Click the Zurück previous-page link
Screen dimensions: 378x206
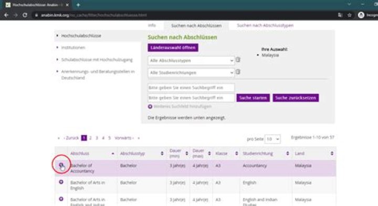[71, 138]
